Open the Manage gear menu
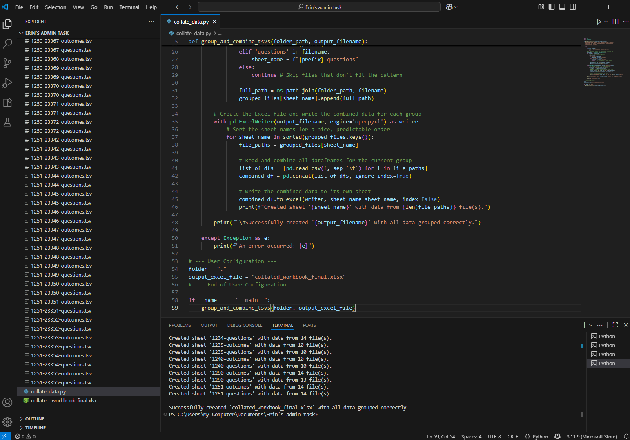This screenshot has width=630, height=440. coord(7,422)
